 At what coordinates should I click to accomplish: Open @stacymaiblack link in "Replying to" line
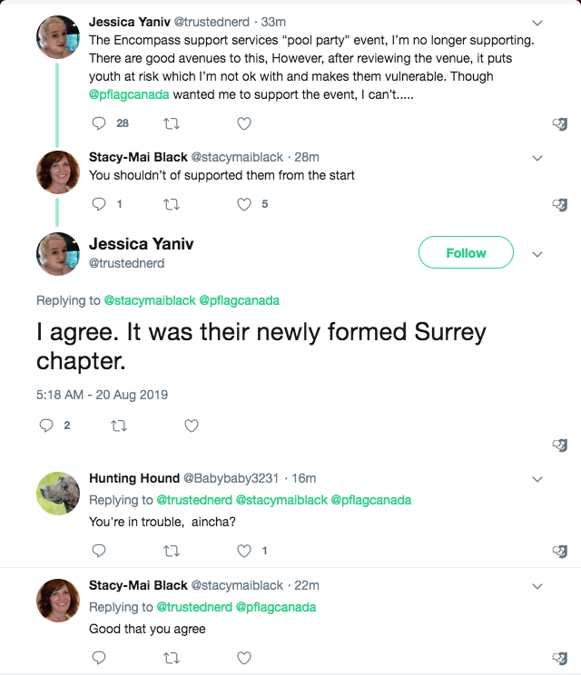pos(150,300)
